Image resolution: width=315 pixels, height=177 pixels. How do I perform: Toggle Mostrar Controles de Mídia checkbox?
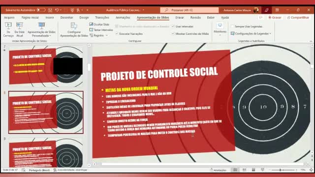[x=190, y=34]
